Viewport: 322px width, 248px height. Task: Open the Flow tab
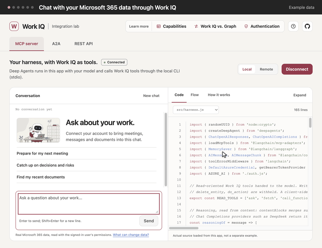(194, 95)
